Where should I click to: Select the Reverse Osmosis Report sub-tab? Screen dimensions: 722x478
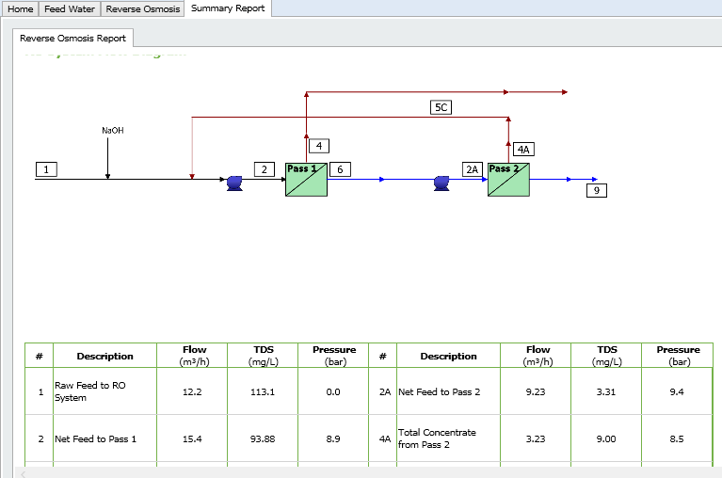click(72, 39)
